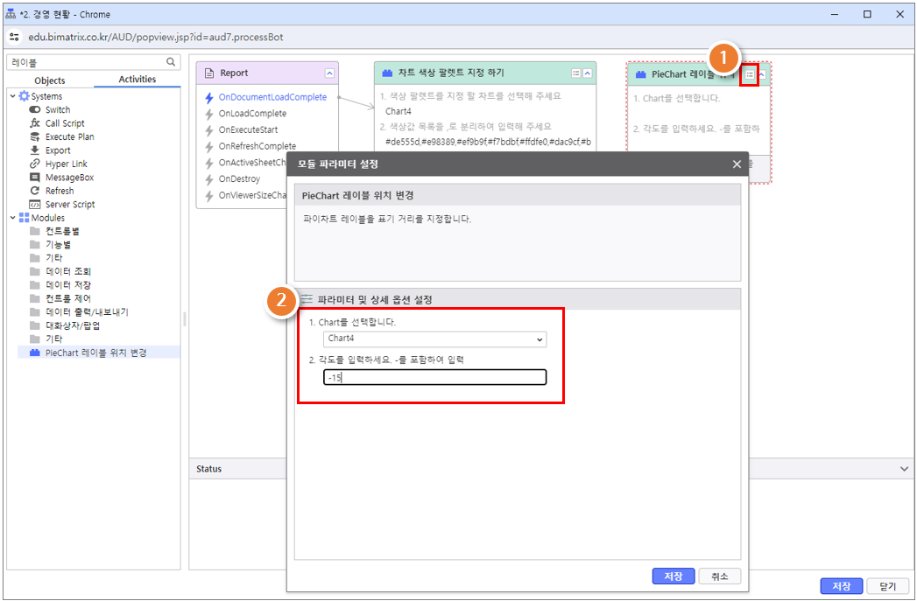Choose the Execute Plan activity
This screenshot has height=601, width=917.
click(x=69, y=137)
